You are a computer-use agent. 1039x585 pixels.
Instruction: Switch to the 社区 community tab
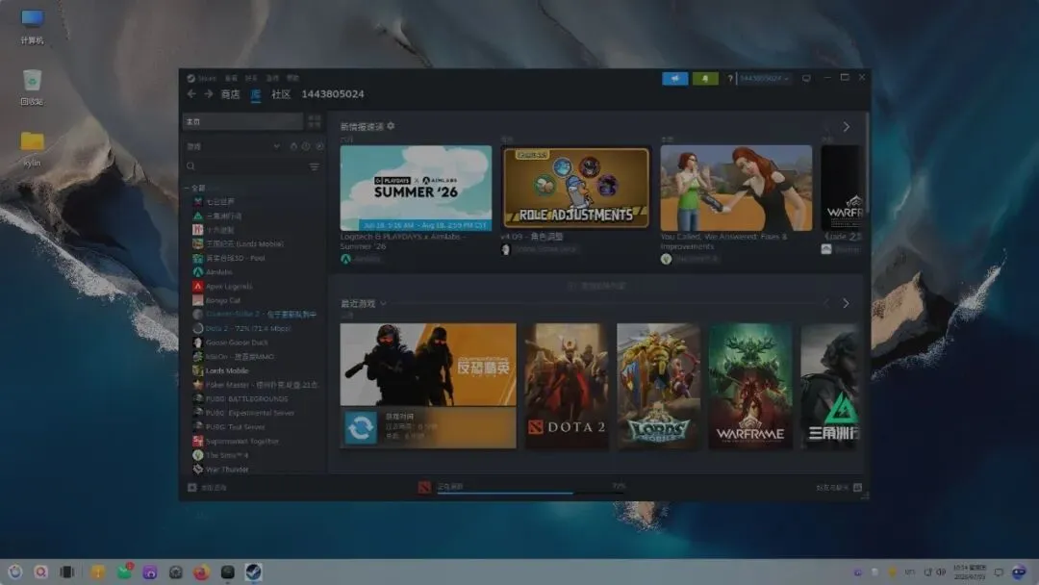[281, 94]
